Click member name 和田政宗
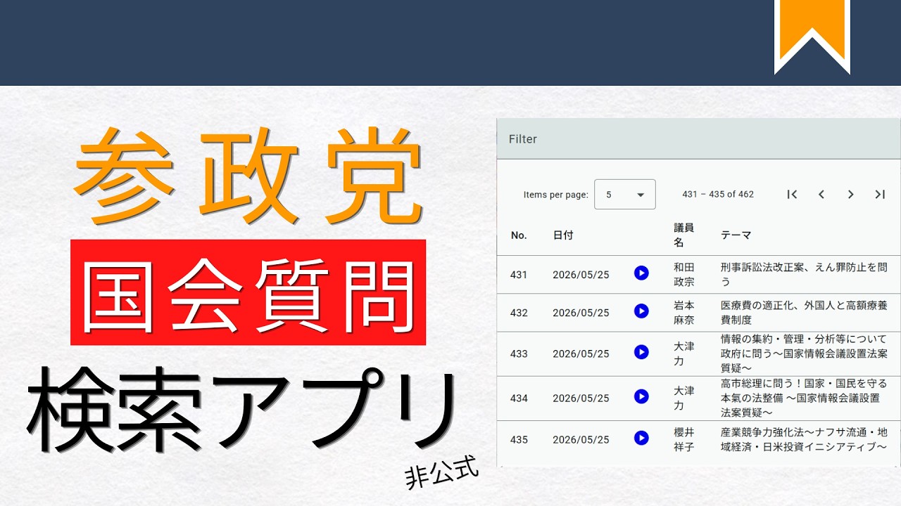 pyautogui.click(x=684, y=274)
